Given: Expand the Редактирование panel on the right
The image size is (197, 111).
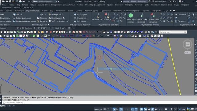Looking at the screenshot, I should [187, 25].
